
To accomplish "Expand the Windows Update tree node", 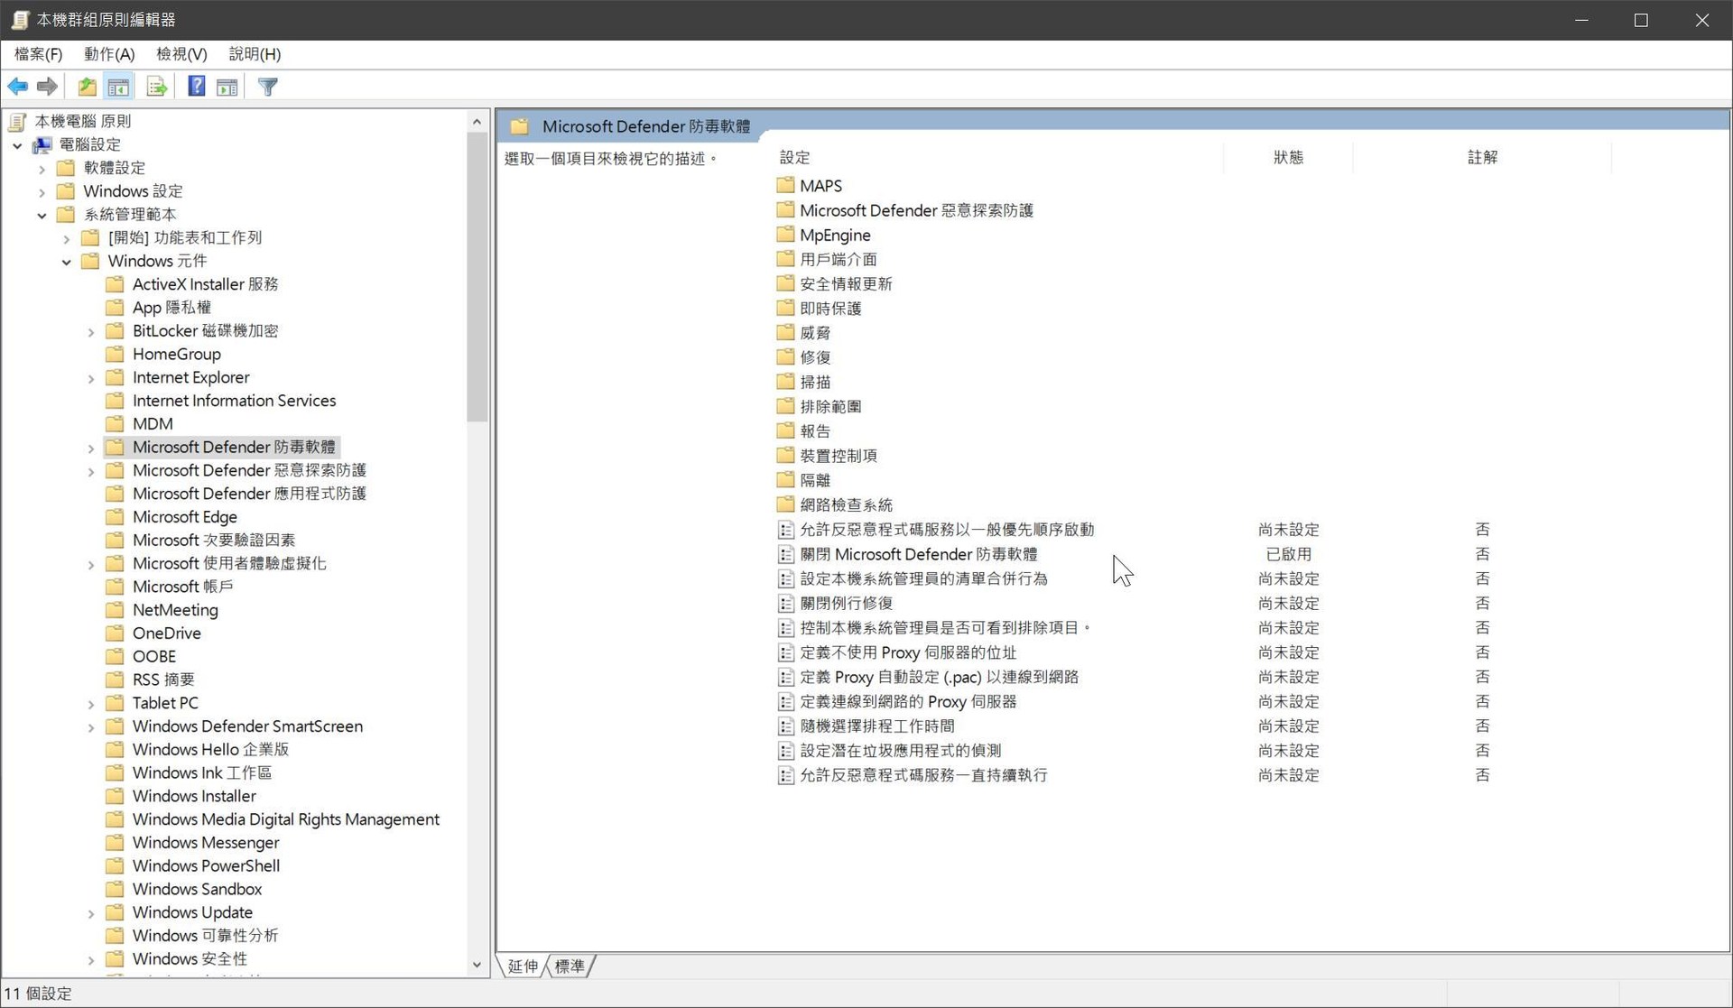I will pyautogui.click(x=91, y=913).
